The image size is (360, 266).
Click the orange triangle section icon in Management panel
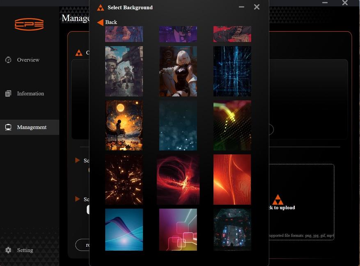(79, 53)
